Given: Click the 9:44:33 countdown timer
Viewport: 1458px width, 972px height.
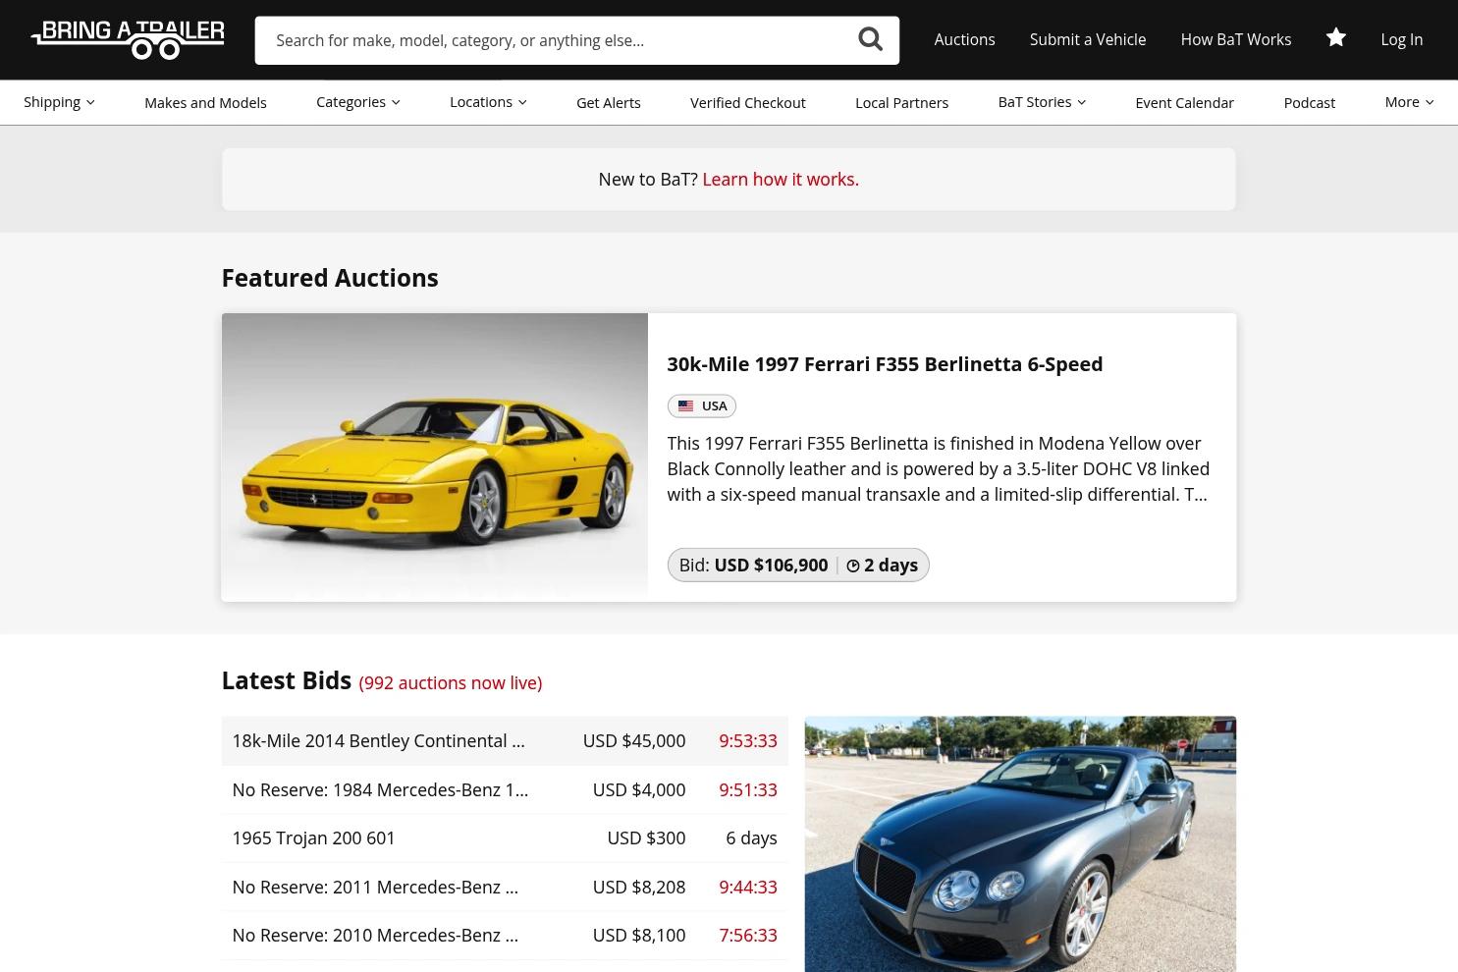Looking at the screenshot, I should [748, 887].
